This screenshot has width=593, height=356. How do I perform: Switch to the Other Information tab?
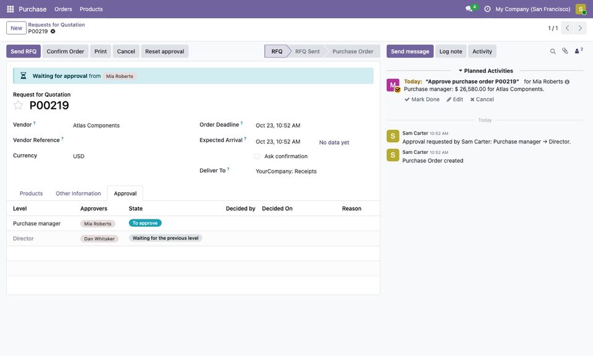(x=78, y=193)
